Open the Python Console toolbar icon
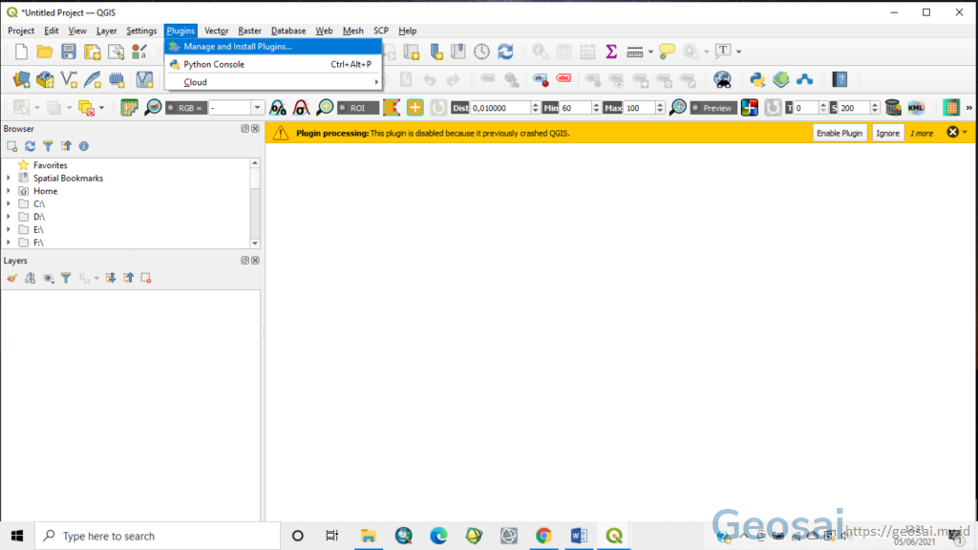 757,79
